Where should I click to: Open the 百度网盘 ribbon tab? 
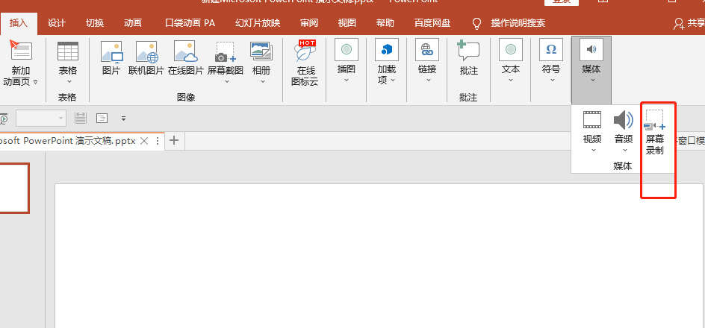[x=432, y=23]
